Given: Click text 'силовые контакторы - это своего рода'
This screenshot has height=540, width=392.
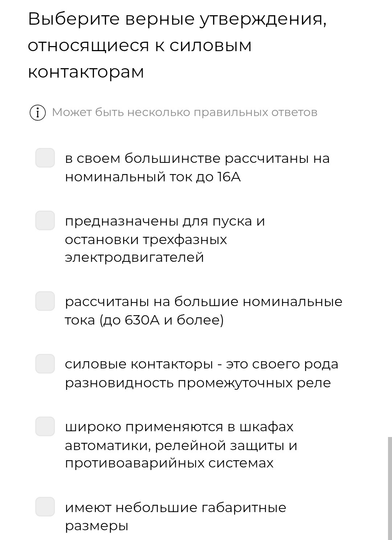Looking at the screenshot, I should pyautogui.click(x=201, y=364).
